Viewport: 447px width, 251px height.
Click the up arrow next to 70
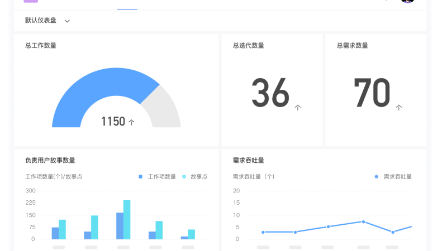[x=399, y=108]
